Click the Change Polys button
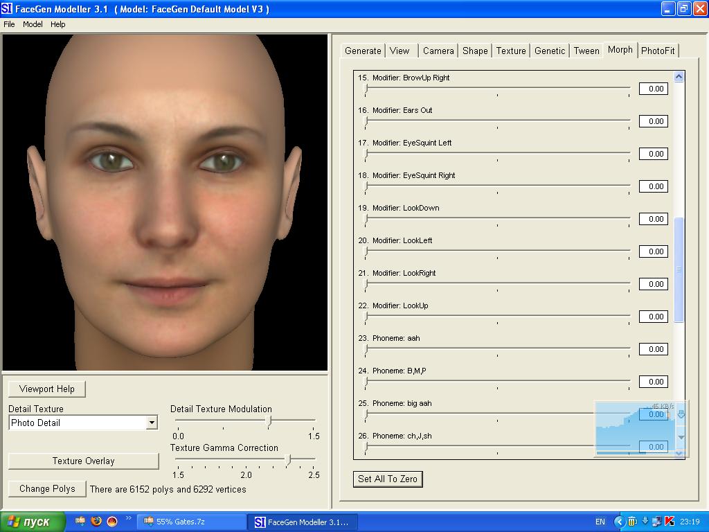The width and height of the screenshot is (709, 532). click(x=47, y=488)
